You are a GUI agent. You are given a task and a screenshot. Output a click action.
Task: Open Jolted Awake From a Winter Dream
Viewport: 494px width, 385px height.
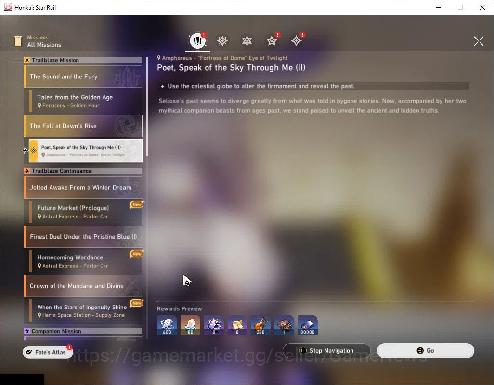[83, 188]
